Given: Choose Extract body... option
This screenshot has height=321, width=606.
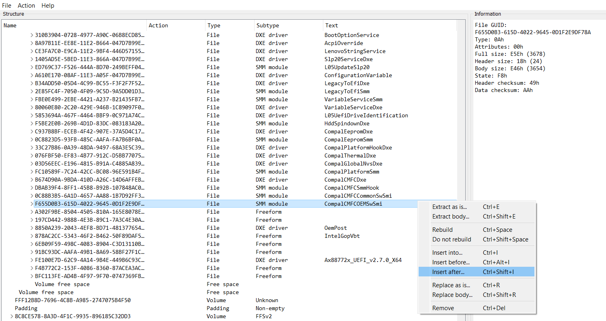Looking at the screenshot, I should (x=477, y=217).
